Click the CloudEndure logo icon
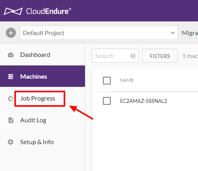 (x=13, y=11)
